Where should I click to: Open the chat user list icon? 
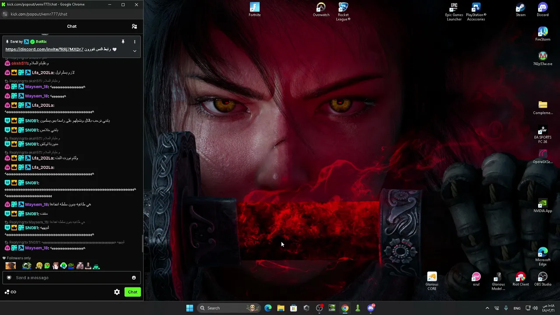(x=134, y=26)
